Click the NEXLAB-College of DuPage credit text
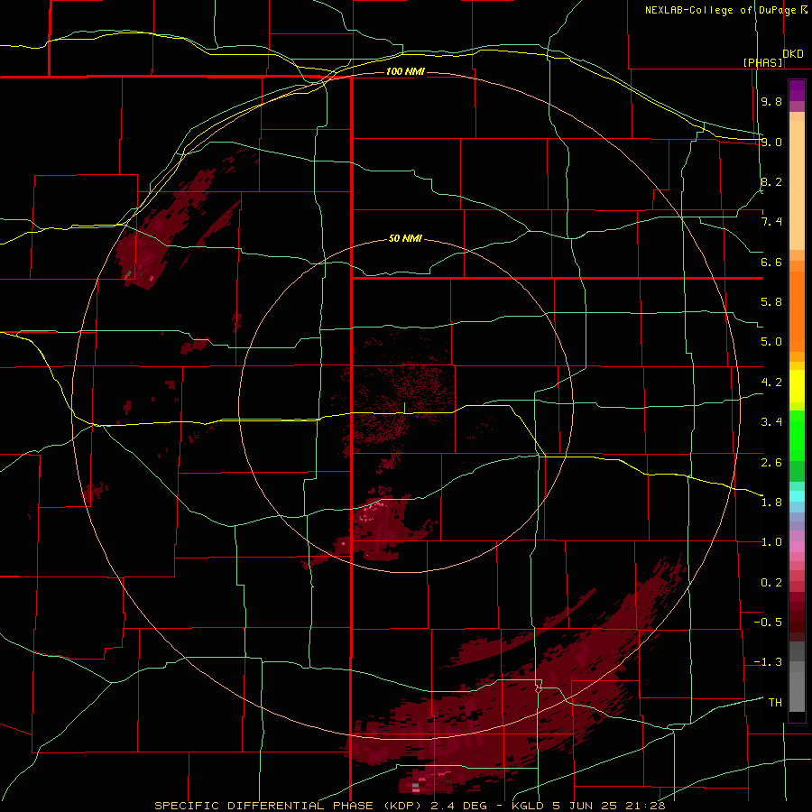The image size is (812, 812). click(x=721, y=10)
